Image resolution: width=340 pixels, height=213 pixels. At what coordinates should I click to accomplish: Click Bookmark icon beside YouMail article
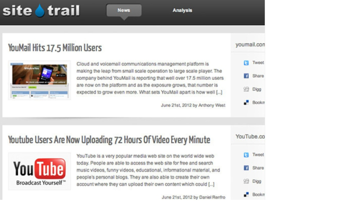pos(246,103)
